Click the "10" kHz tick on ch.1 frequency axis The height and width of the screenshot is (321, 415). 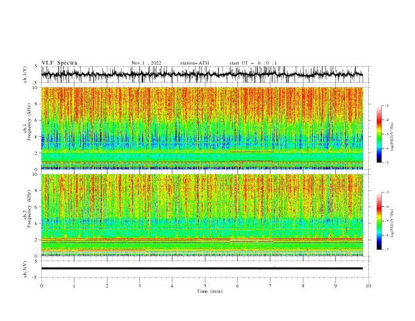(36, 88)
